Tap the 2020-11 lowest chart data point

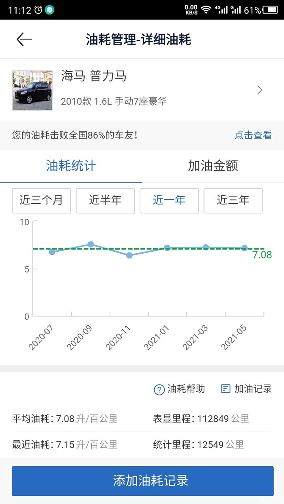tap(129, 255)
